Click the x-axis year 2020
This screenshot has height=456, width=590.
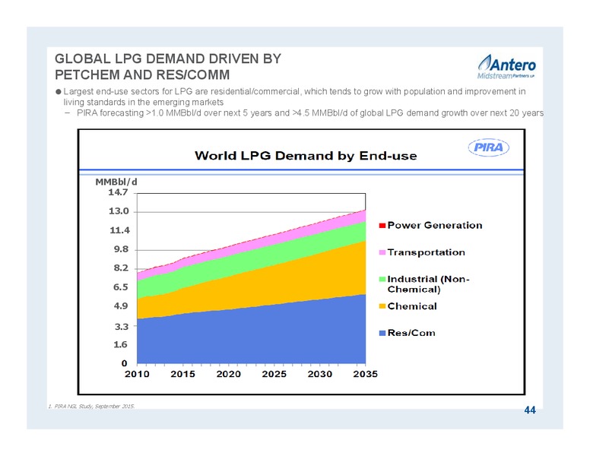click(228, 374)
